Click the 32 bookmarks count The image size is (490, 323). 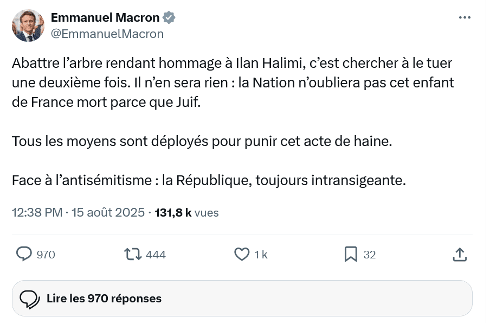(369, 255)
